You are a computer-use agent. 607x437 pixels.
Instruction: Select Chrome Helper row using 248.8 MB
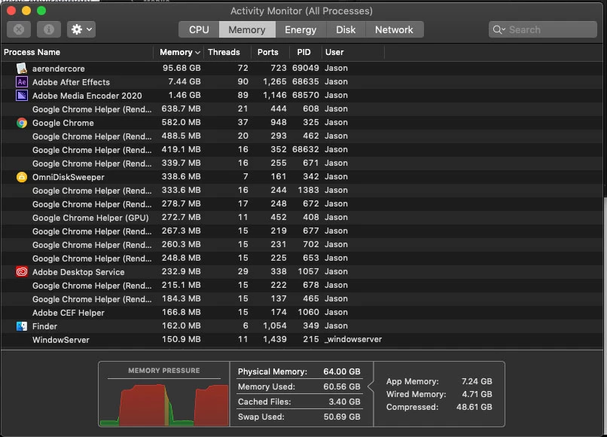coord(302,258)
